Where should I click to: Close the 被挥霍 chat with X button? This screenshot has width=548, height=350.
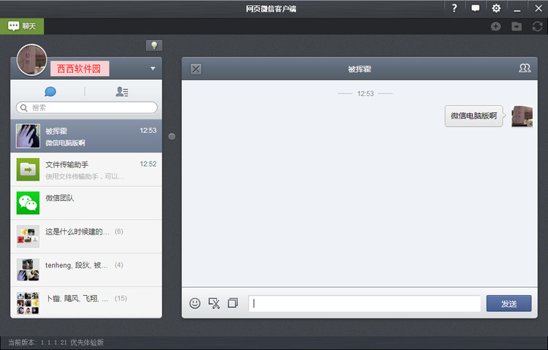[x=196, y=69]
